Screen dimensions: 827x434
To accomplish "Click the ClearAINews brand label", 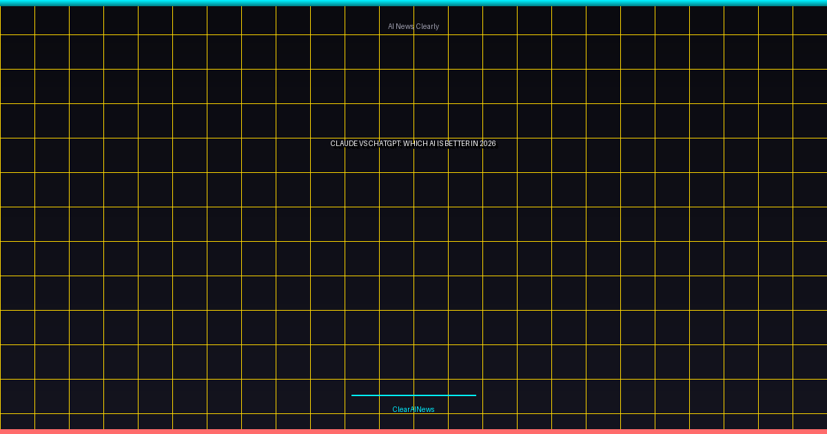I will coord(413,409).
